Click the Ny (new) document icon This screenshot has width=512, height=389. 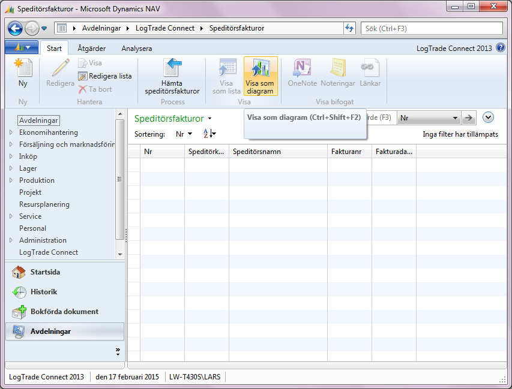(x=23, y=68)
